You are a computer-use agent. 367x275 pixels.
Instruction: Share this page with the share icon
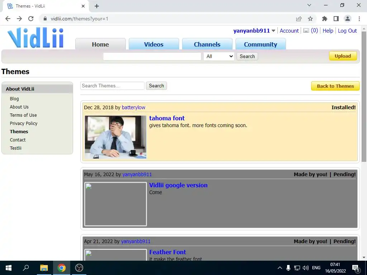pos(299,19)
